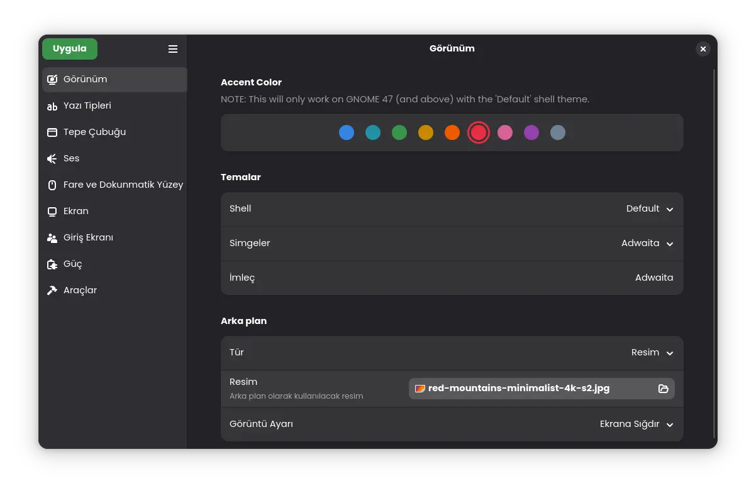Click the Arka plan section heading
The height and width of the screenshot is (491, 756).
(243, 321)
